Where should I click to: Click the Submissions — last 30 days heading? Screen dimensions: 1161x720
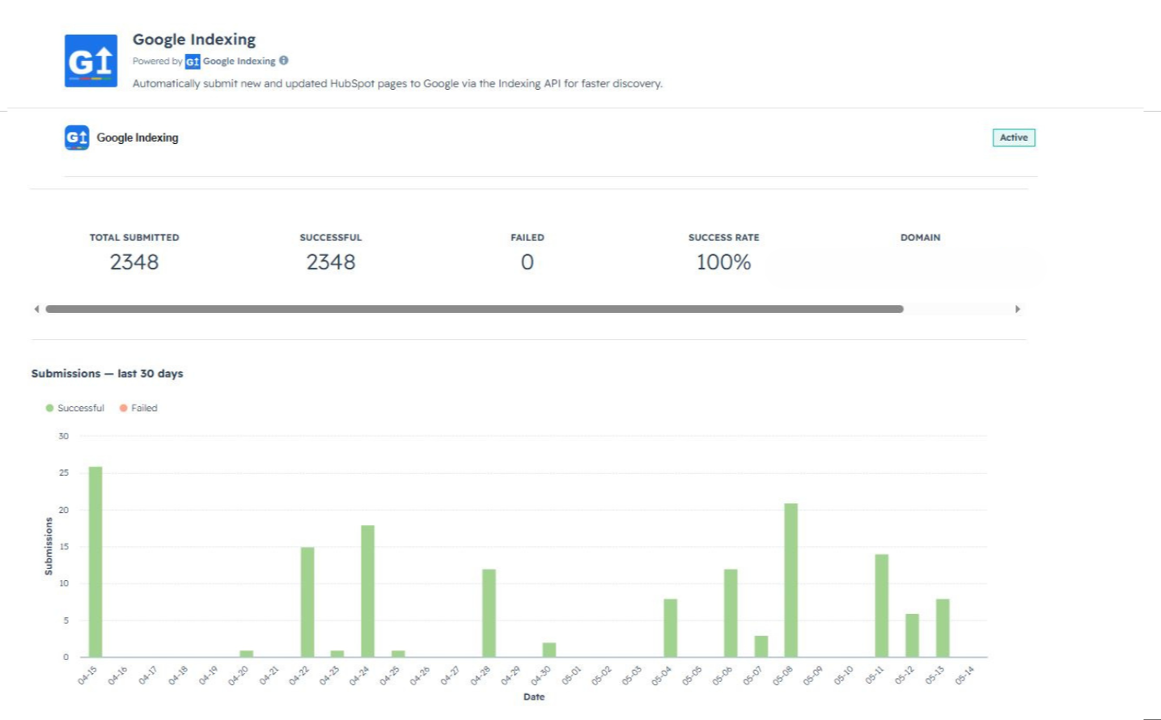click(x=108, y=374)
